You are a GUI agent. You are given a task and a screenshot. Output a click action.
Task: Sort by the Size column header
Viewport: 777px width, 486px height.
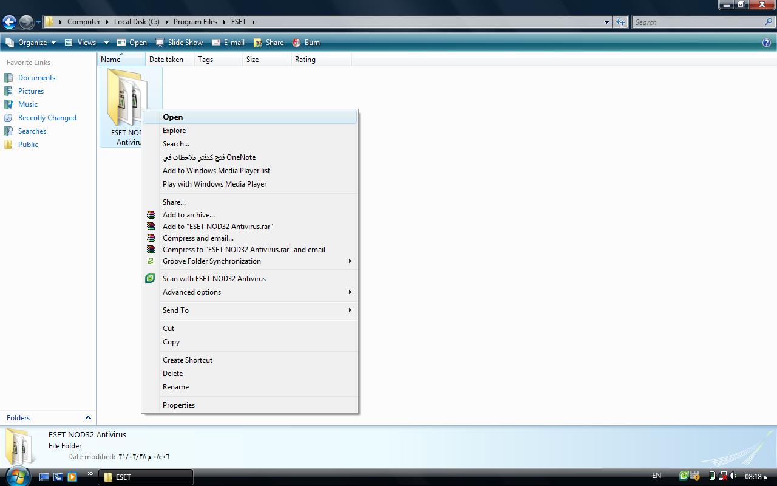click(253, 60)
